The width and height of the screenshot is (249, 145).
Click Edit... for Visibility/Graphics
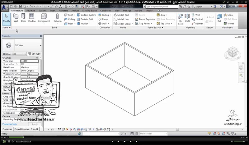click(x=29, y=74)
